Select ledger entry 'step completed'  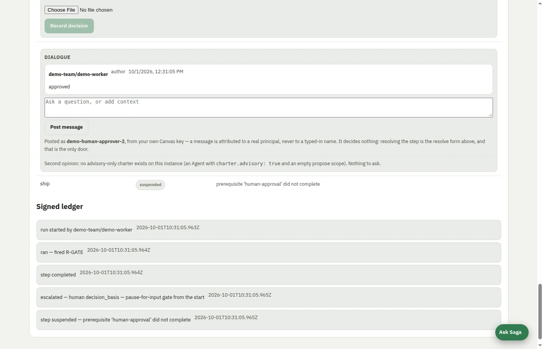click(268, 275)
